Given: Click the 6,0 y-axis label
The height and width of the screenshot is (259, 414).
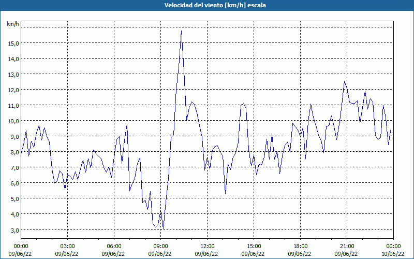Looking at the screenshot, I should [x=14, y=183].
